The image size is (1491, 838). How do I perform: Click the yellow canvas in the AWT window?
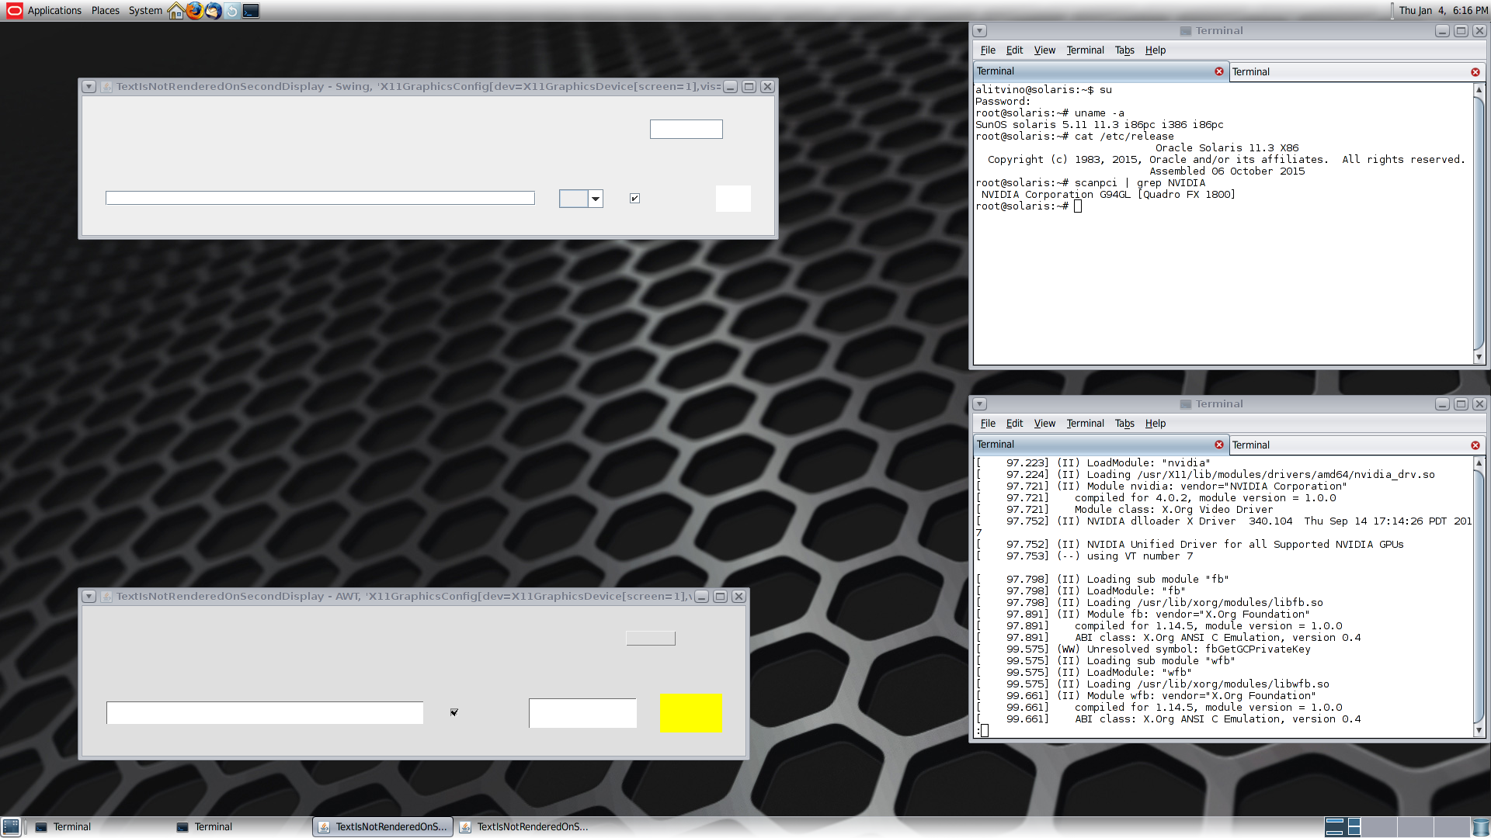[690, 712]
